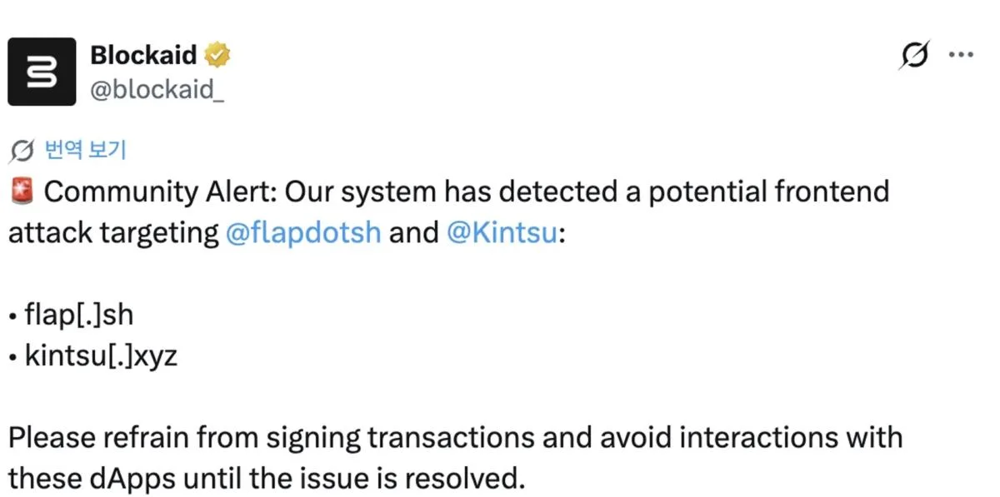Click the words "attack targeting"

click(112, 232)
